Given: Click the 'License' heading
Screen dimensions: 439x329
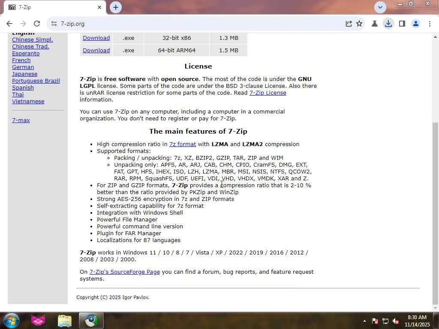Looking at the screenshot, I should 198,66.
